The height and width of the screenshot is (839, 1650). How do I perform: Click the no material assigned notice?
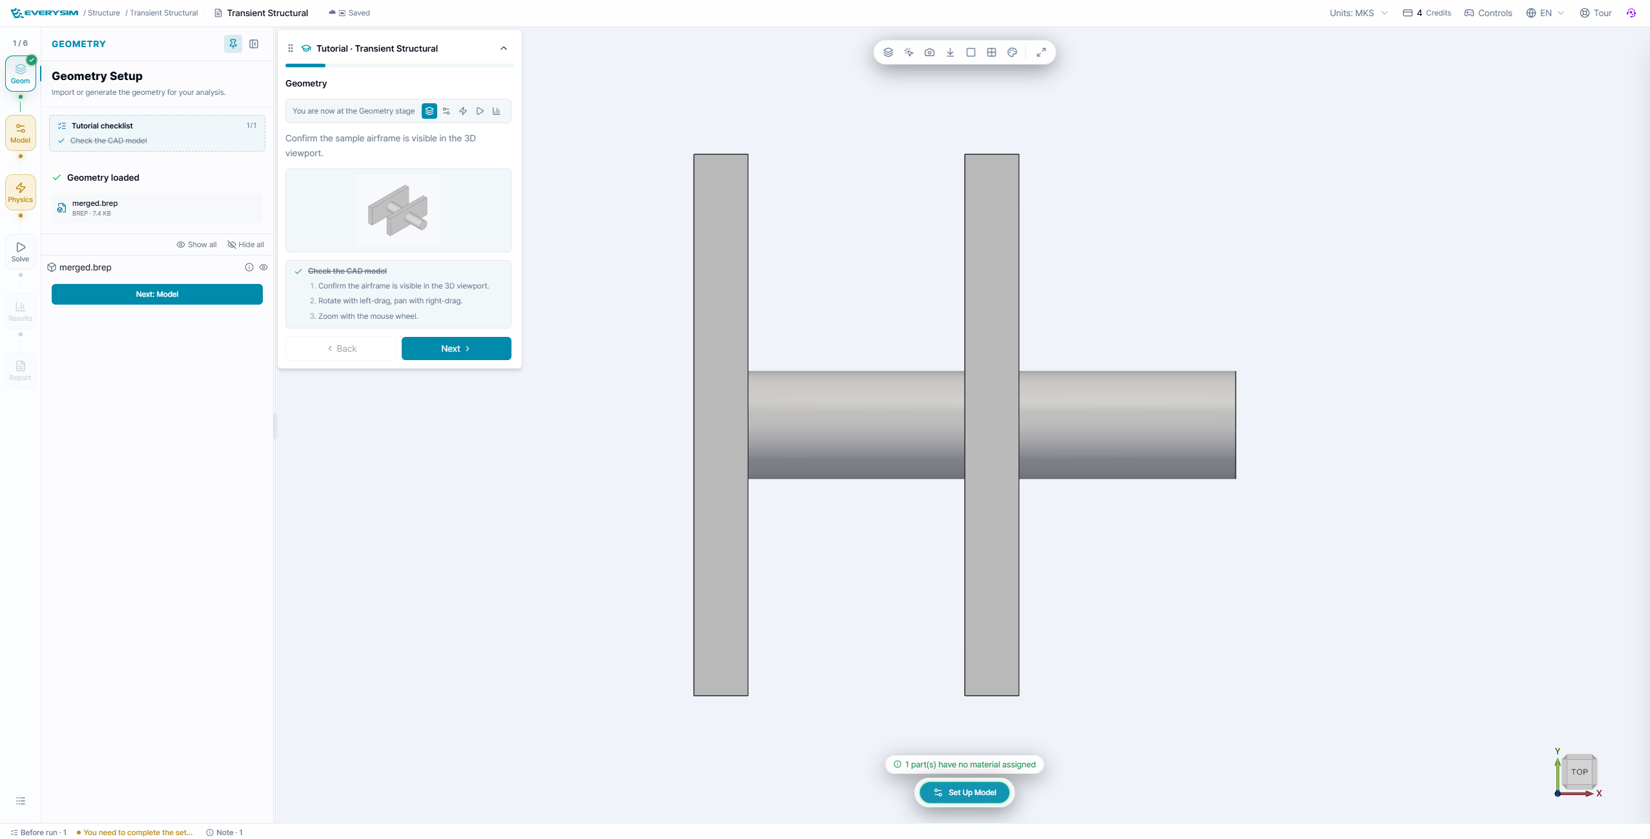click(964, 764)
